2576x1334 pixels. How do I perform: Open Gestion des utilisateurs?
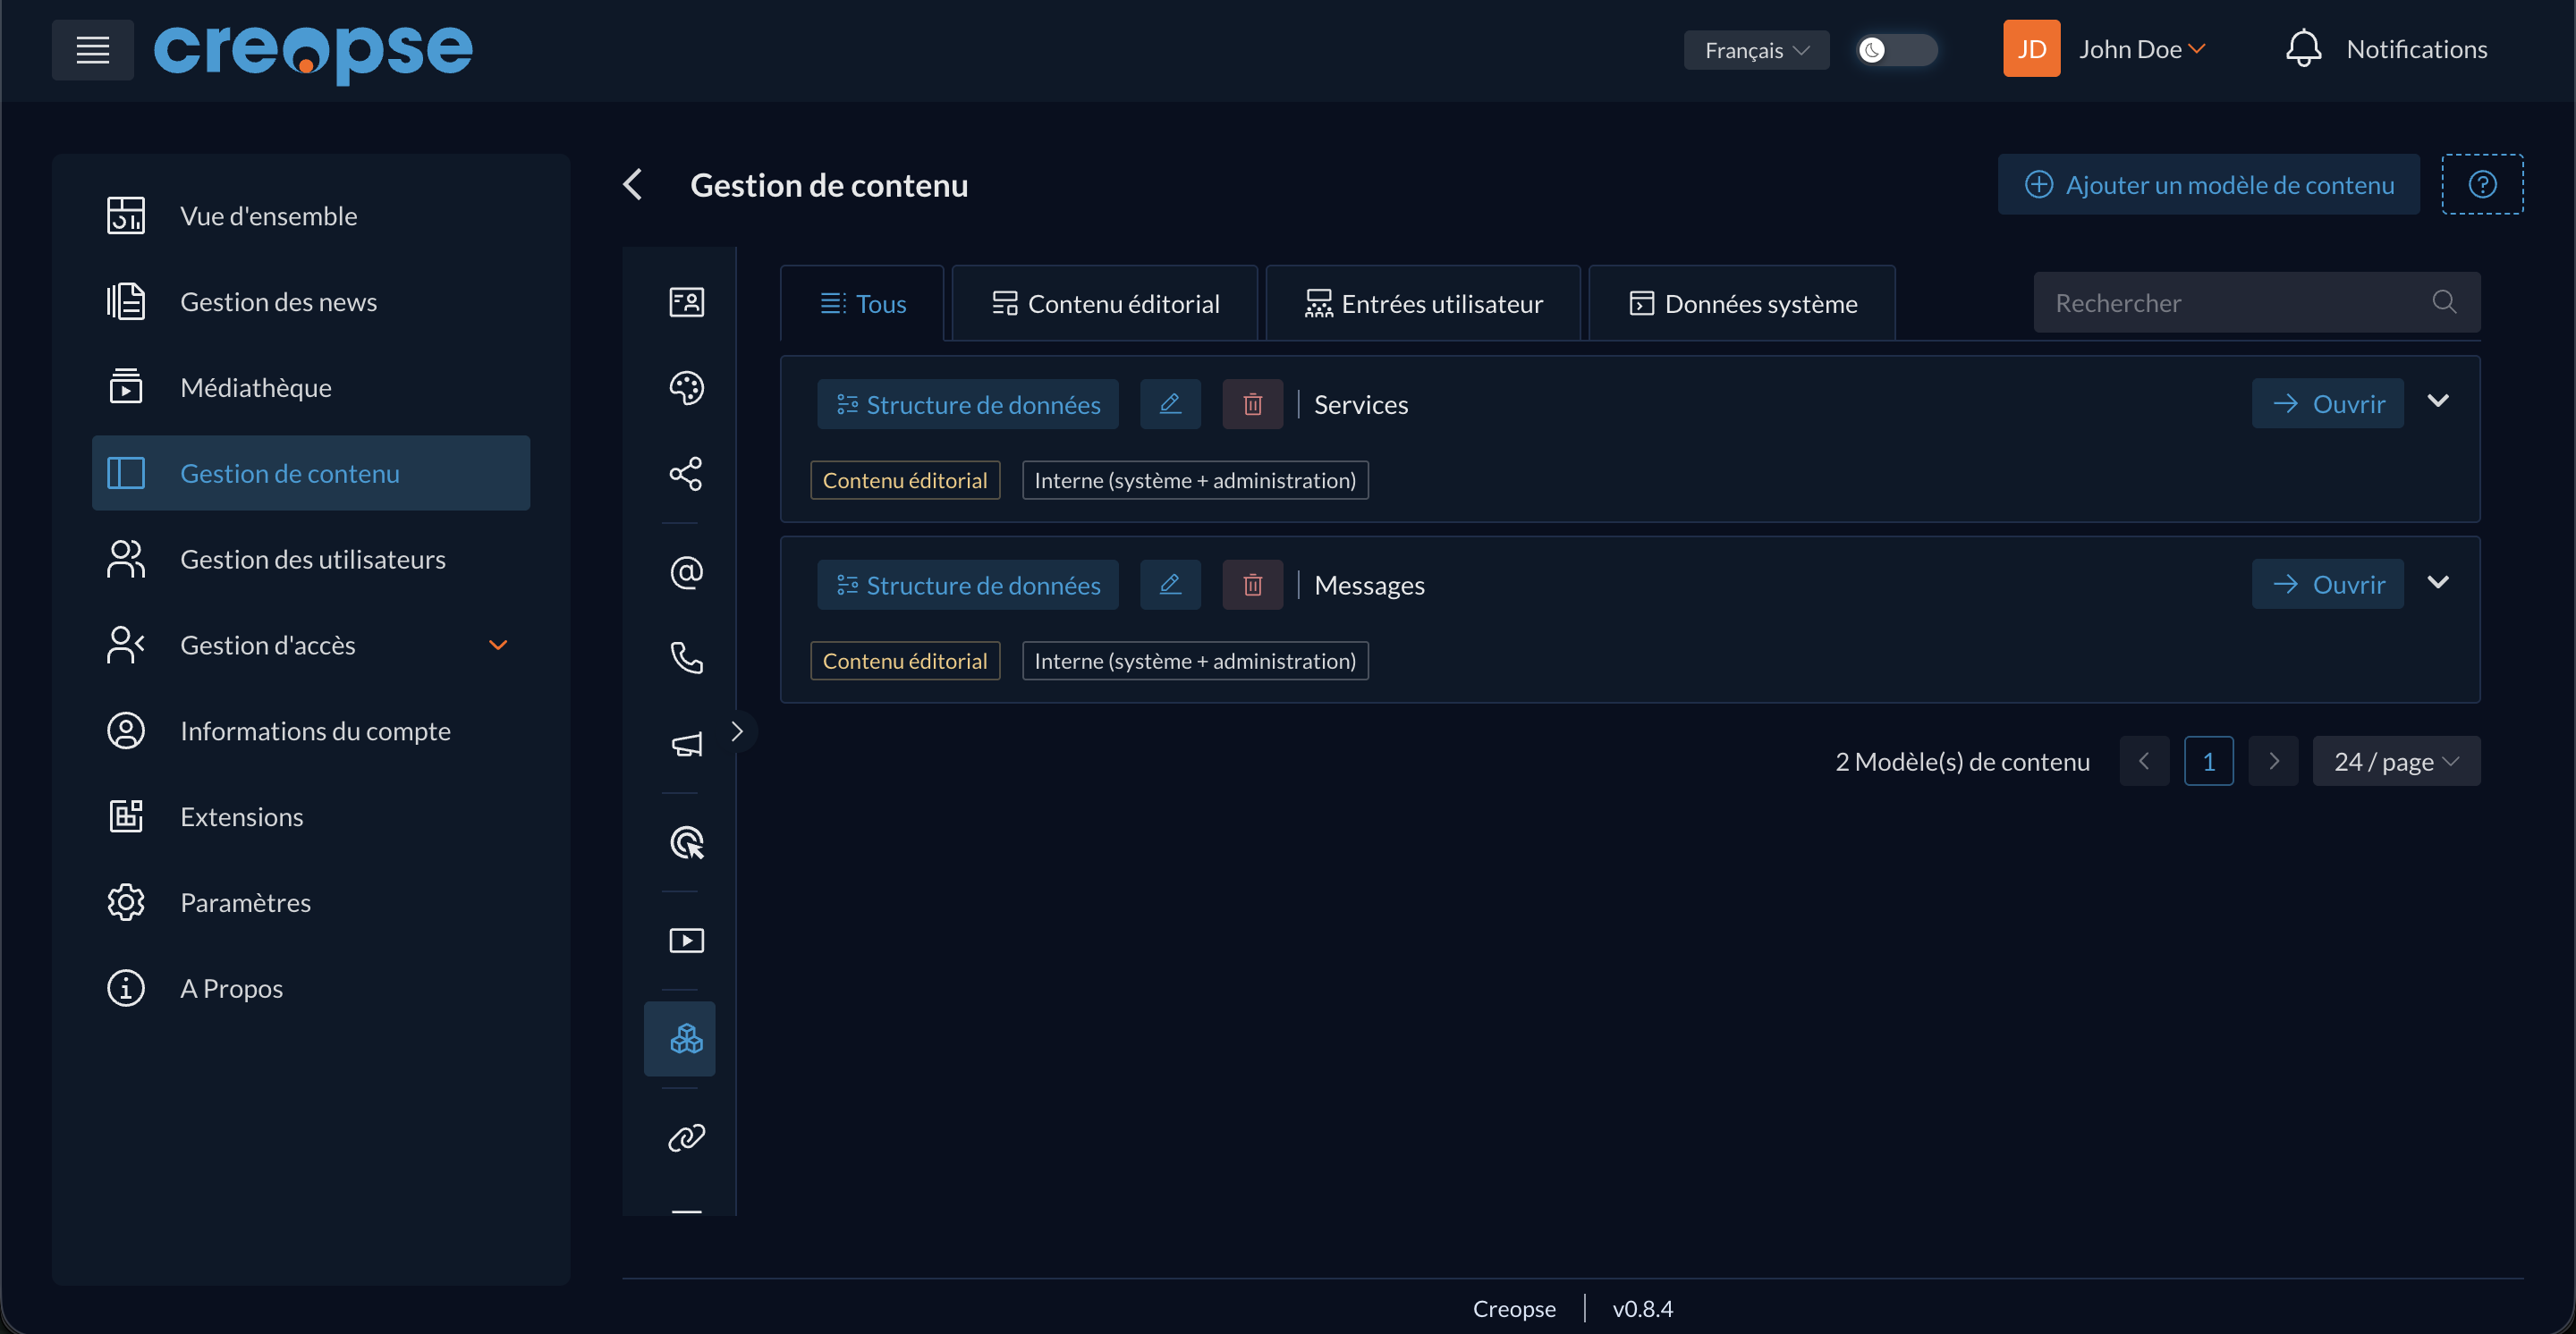(x=311, y=560)
